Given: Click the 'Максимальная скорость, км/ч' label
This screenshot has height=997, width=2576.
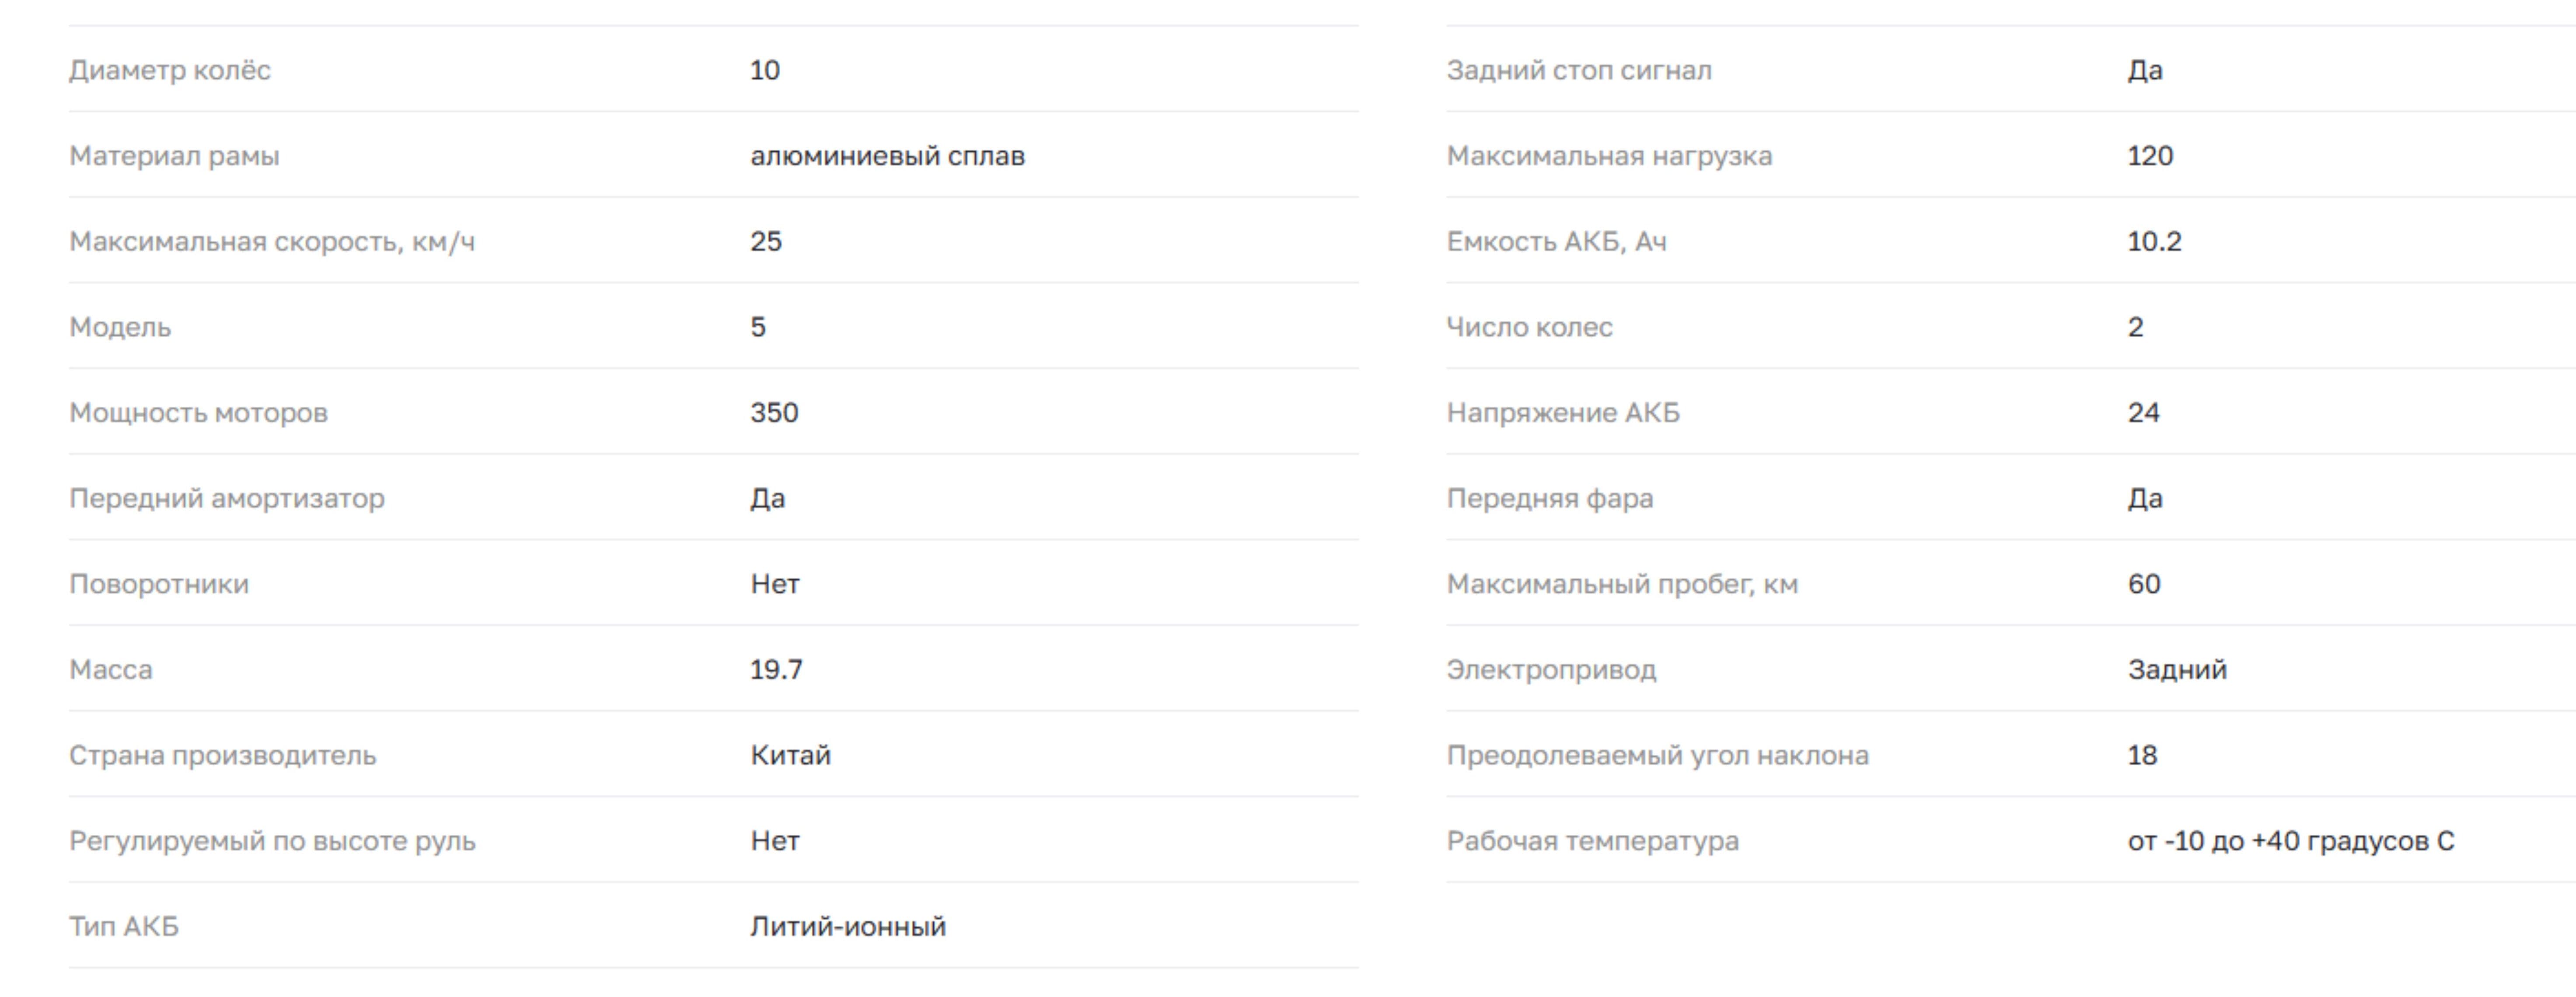Looking at the screenshot, I should point(272,242).
